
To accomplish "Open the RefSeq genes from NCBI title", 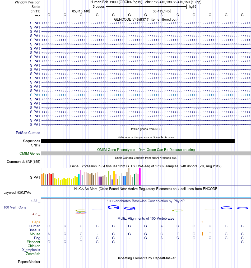I will 146,129.
